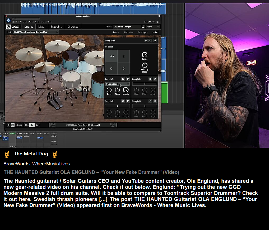Click the white snare drum in kit

tap(71, 80)
